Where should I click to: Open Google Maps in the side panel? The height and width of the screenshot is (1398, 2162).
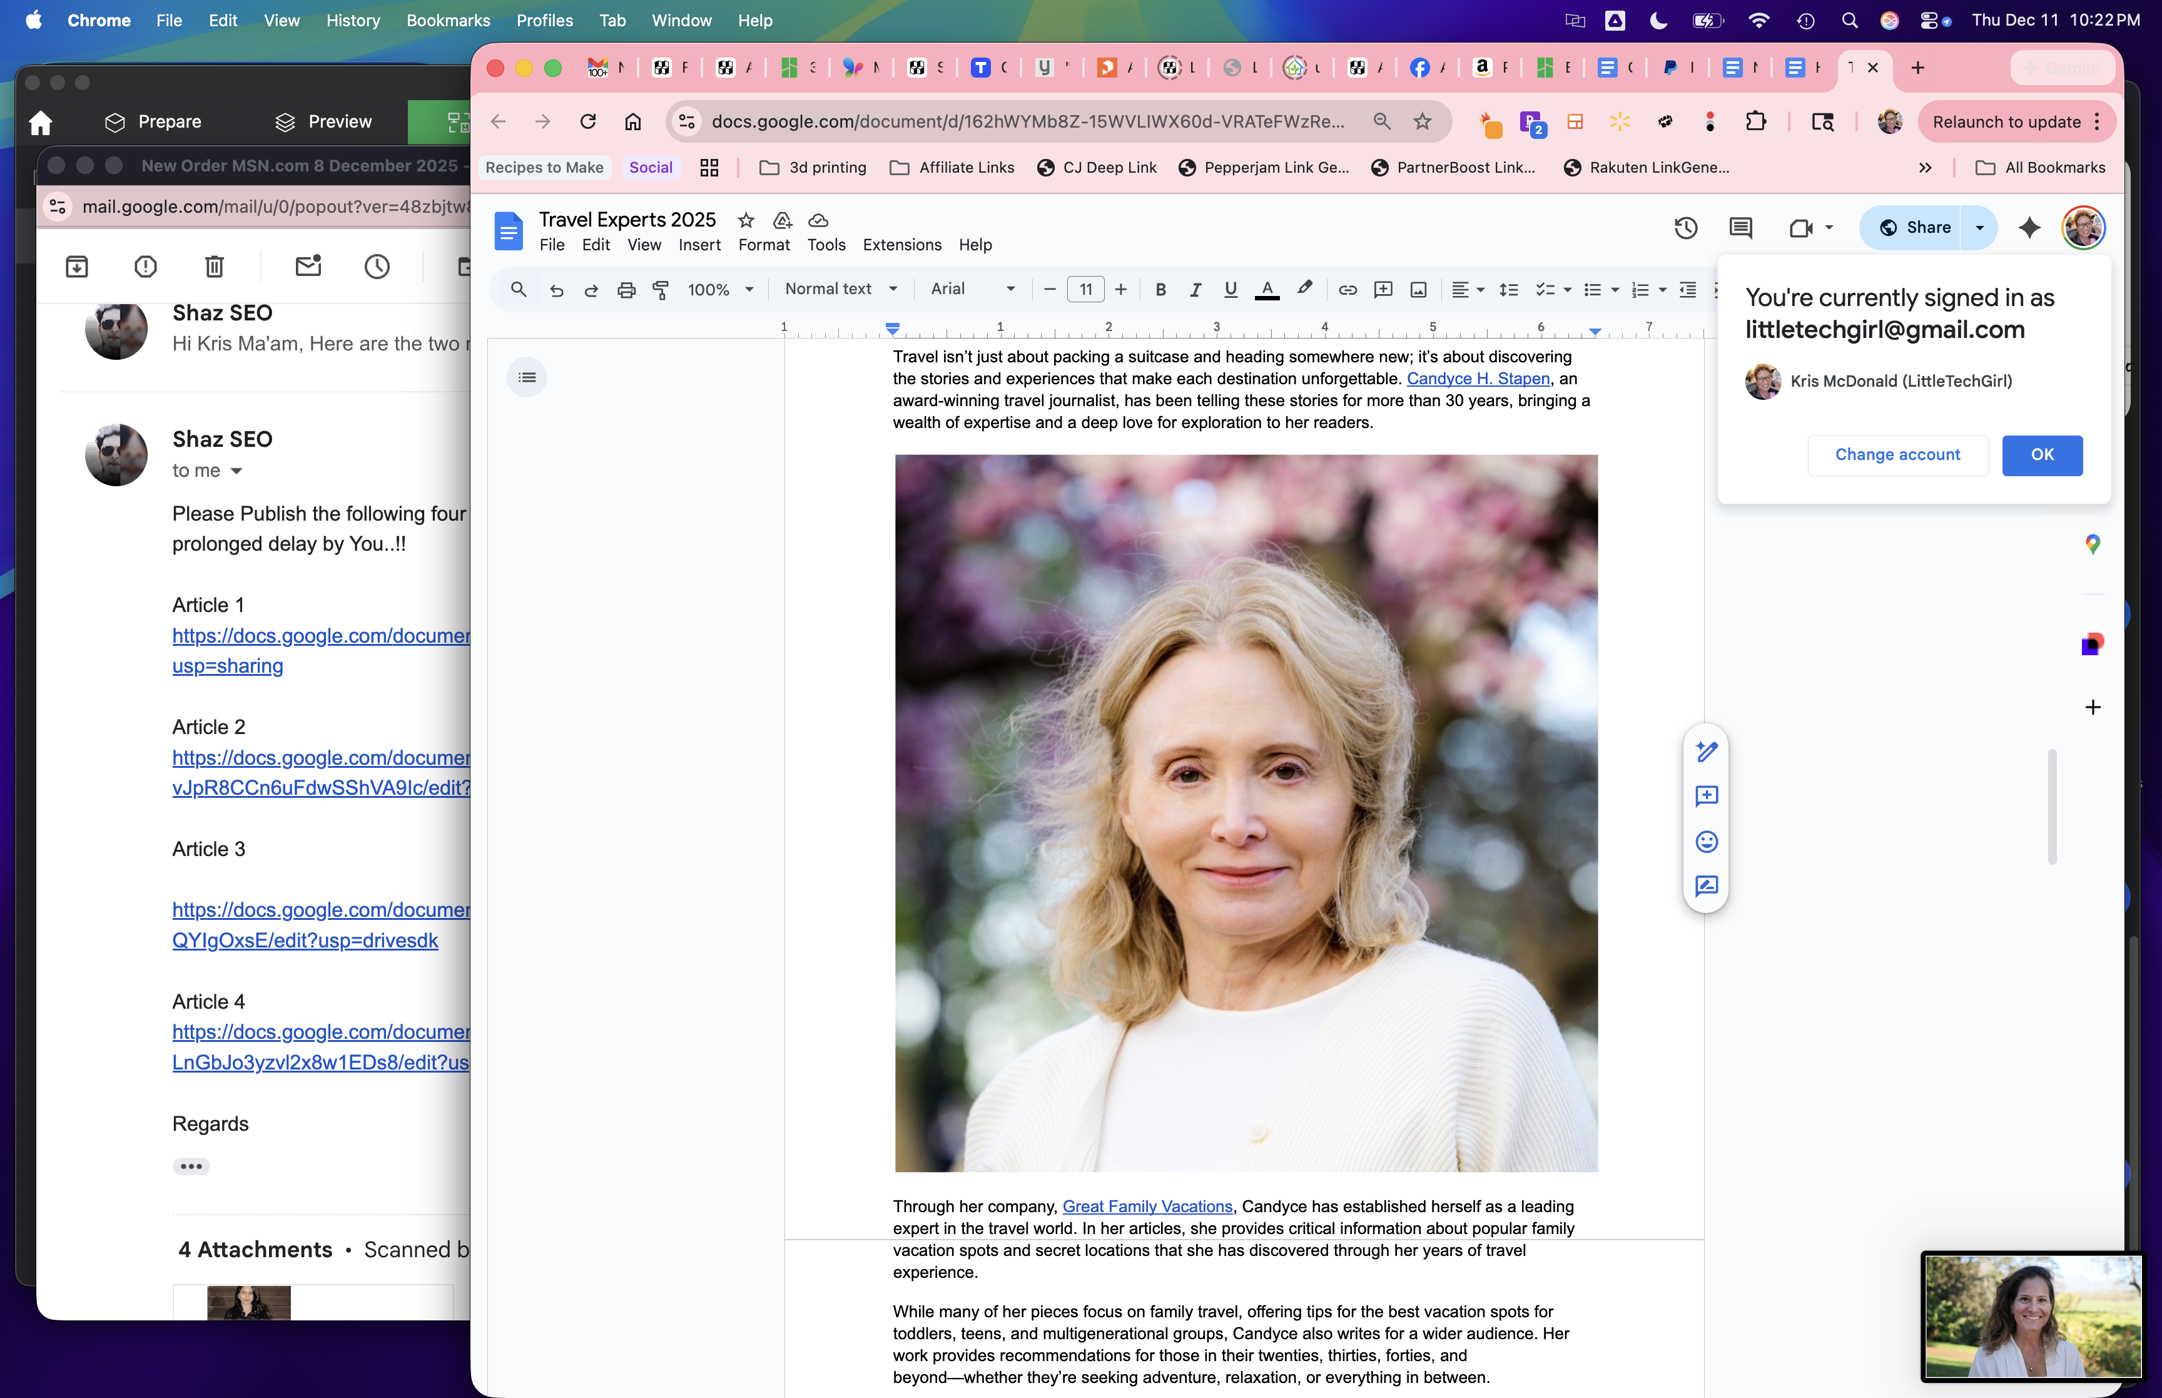click(x=2092, y=544)
